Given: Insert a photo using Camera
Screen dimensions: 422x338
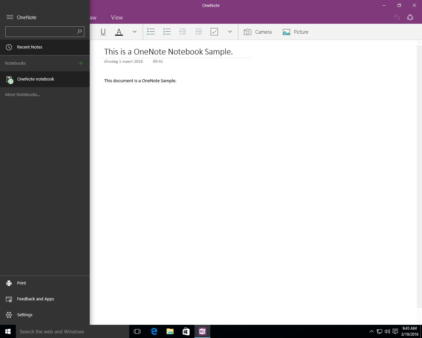Looking at the screenshot, I should coord(258,32).
